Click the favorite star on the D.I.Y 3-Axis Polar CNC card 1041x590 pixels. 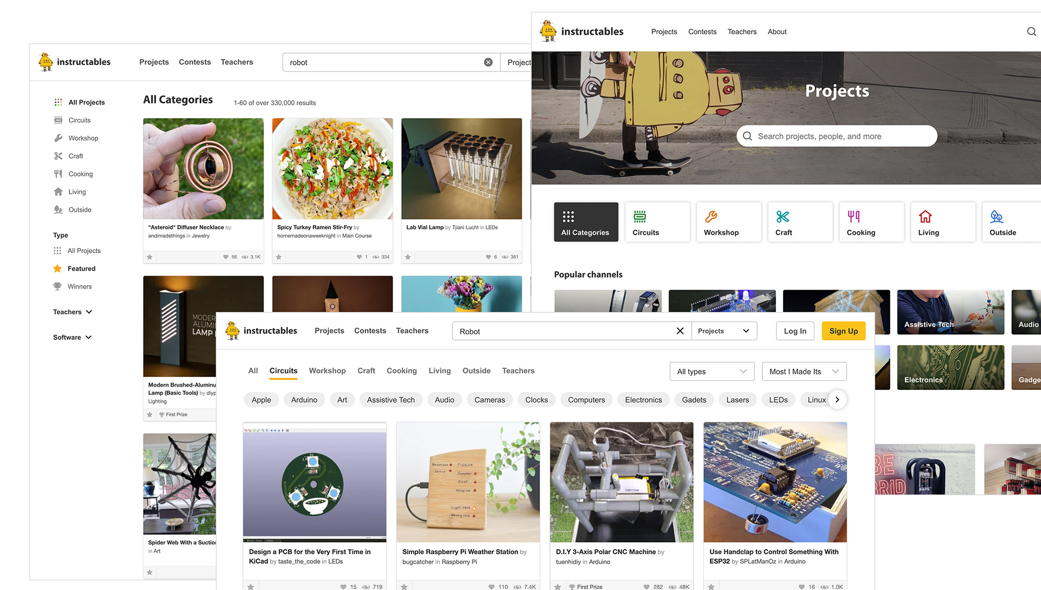click(557, 586)
